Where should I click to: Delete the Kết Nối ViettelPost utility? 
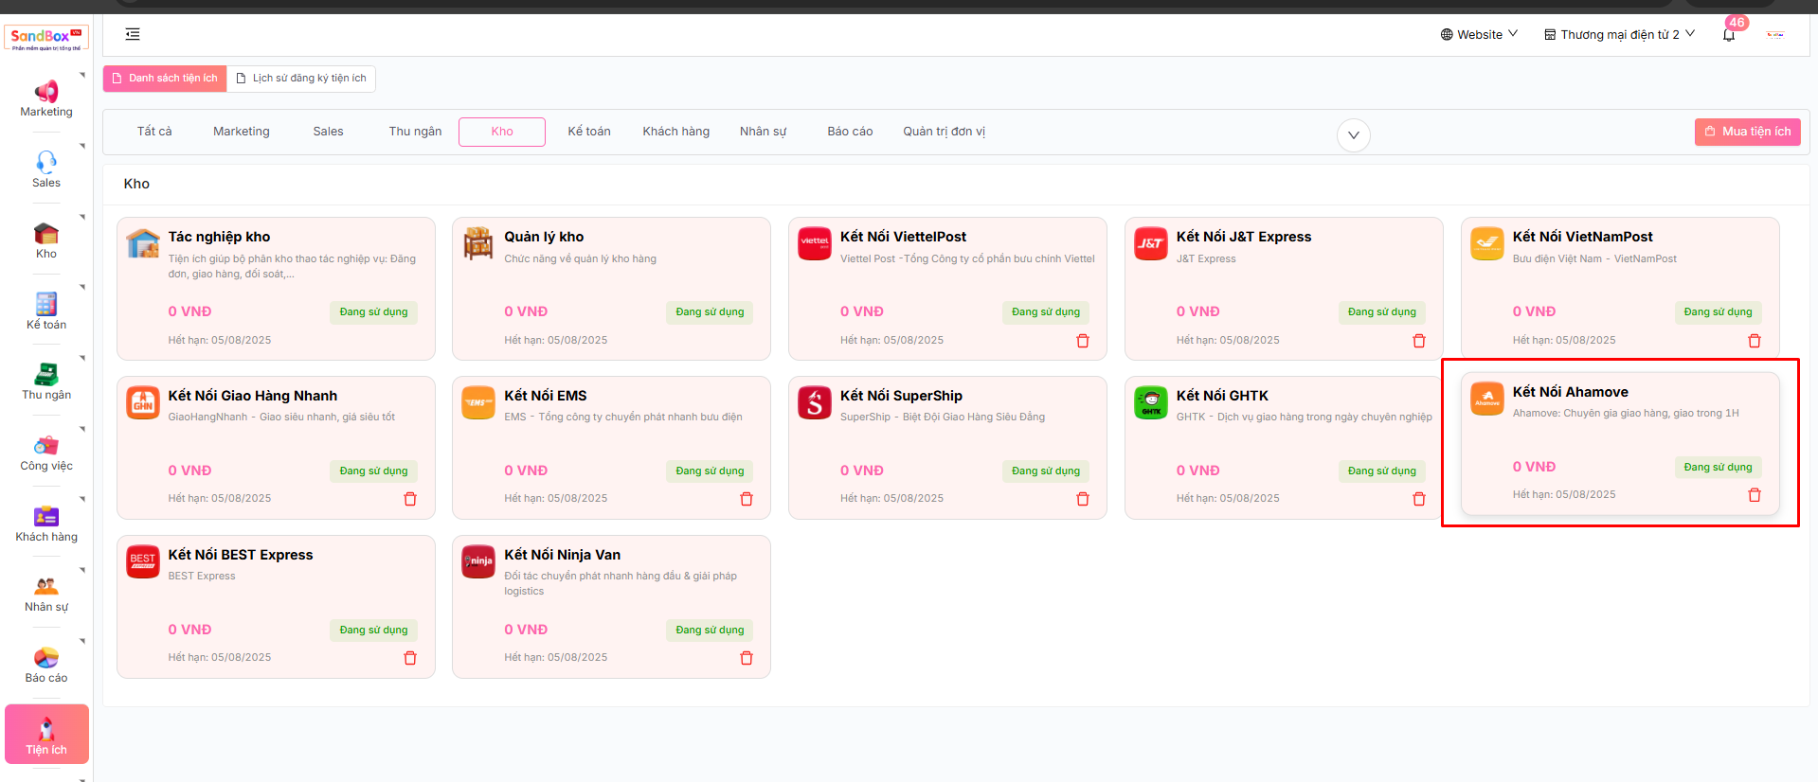point(1082,341)
